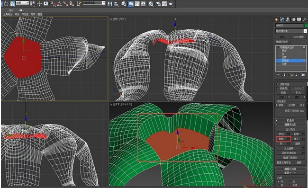The image size is (308, 188).
Task: Click Configure Modifier Sets icon
Action: click(303, 75)
